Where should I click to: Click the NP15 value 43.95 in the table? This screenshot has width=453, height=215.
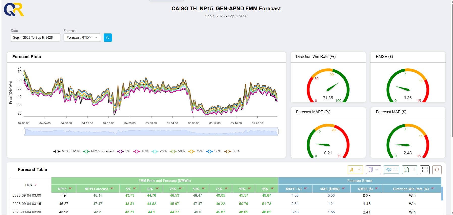(64, 212)
